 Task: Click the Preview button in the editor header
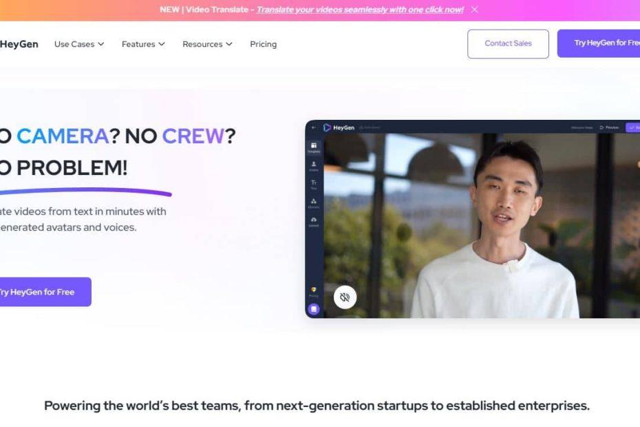609,127
